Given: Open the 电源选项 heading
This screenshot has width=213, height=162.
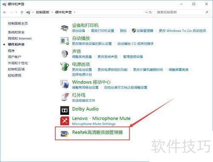Looking at the screenshot, I should point(81,64).
